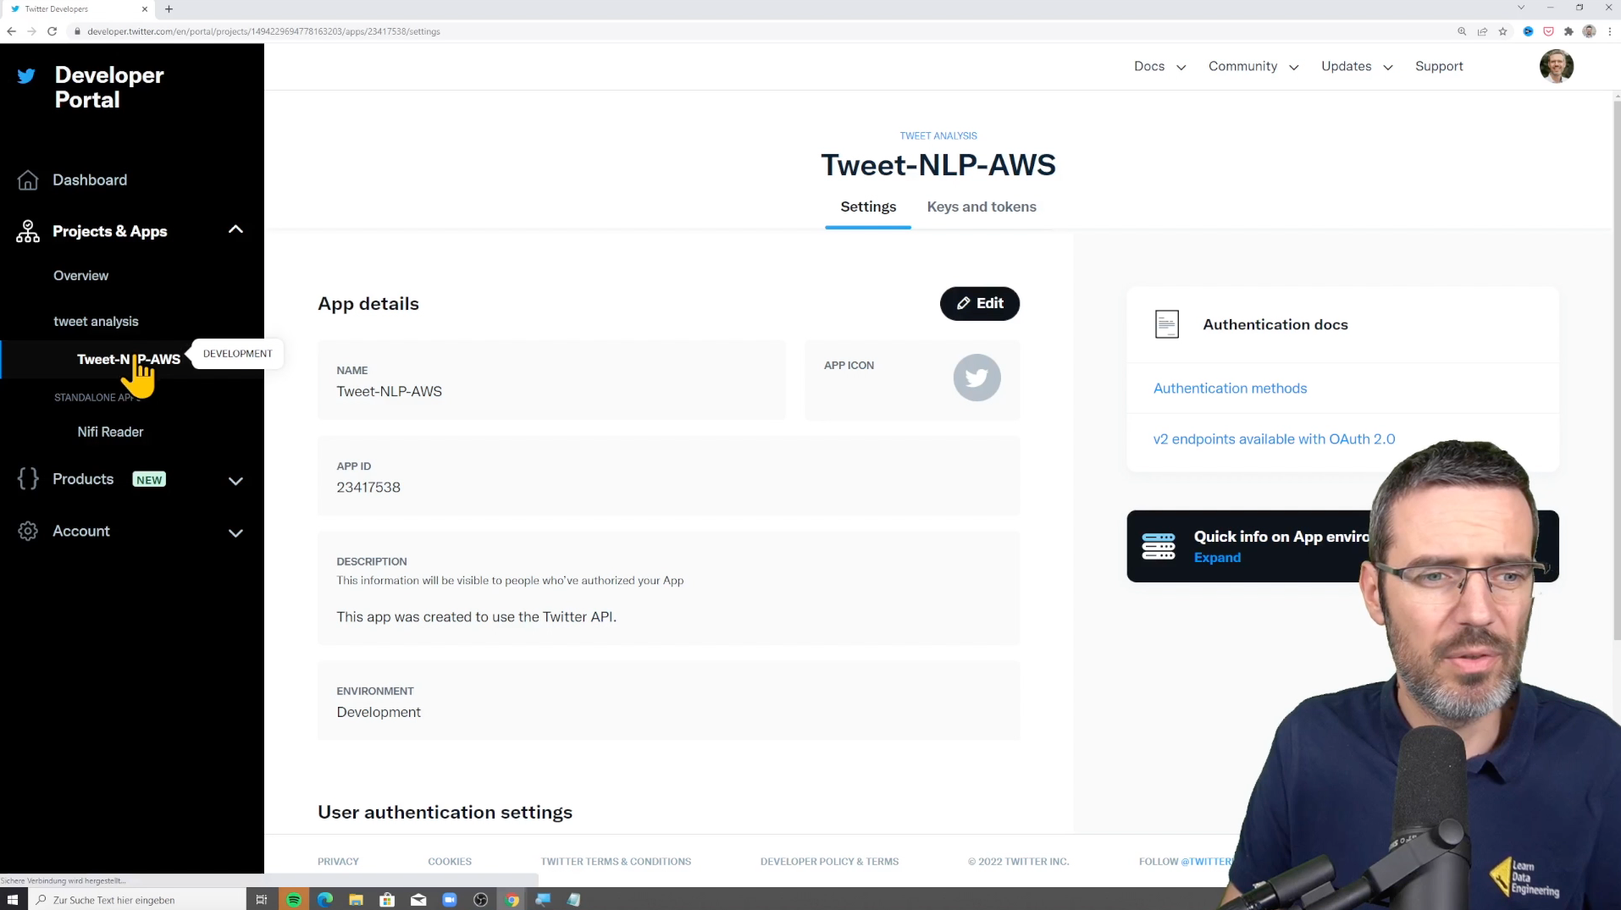1621x910 pixels.
Task: Click the Projects & Apps hierarchy icon
Action: point(28,231)
